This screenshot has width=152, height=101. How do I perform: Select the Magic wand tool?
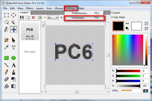click(x=13, y=22)
